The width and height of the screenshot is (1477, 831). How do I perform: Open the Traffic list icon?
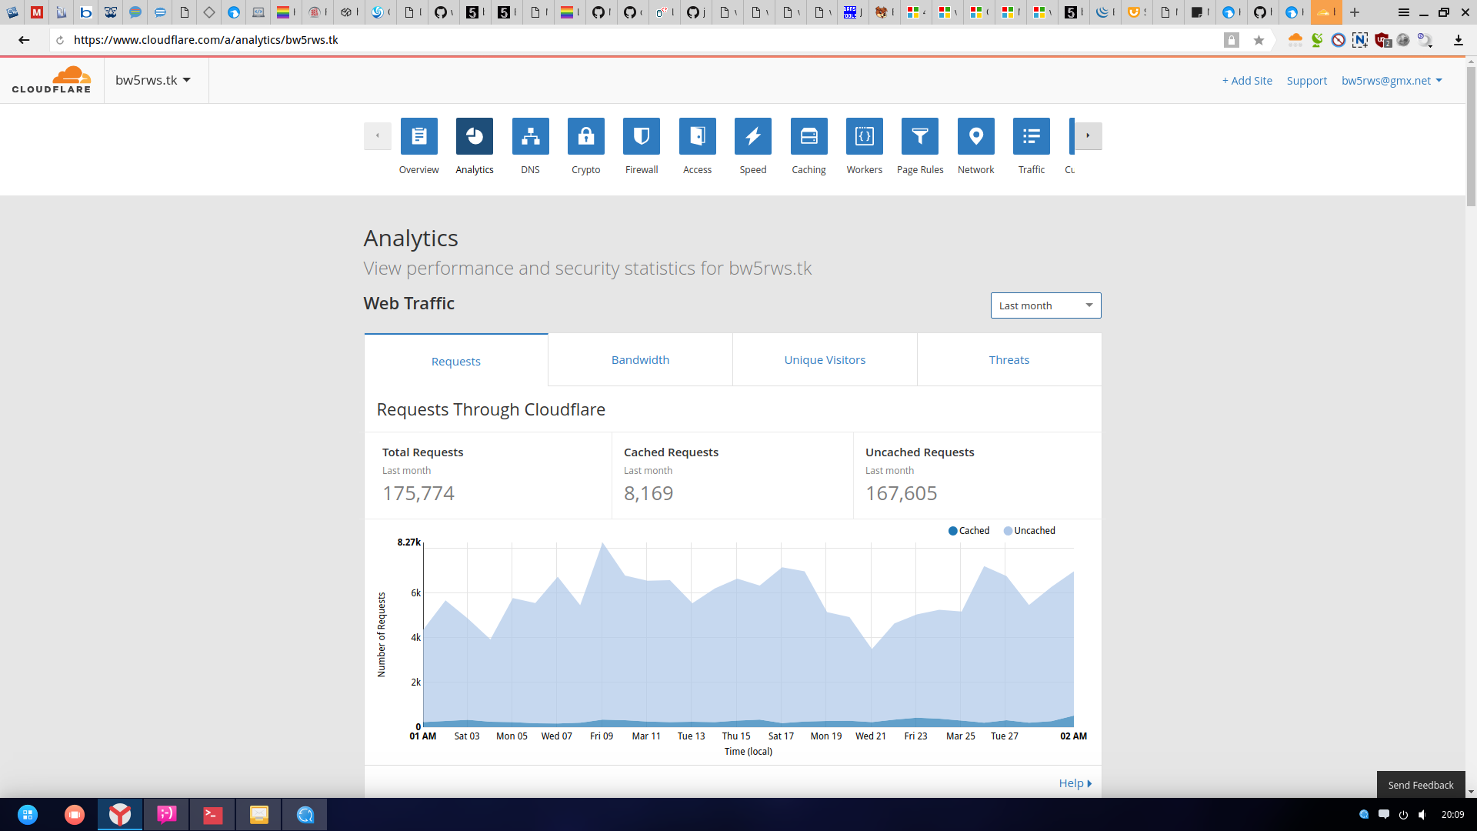tap(1031, 136)
